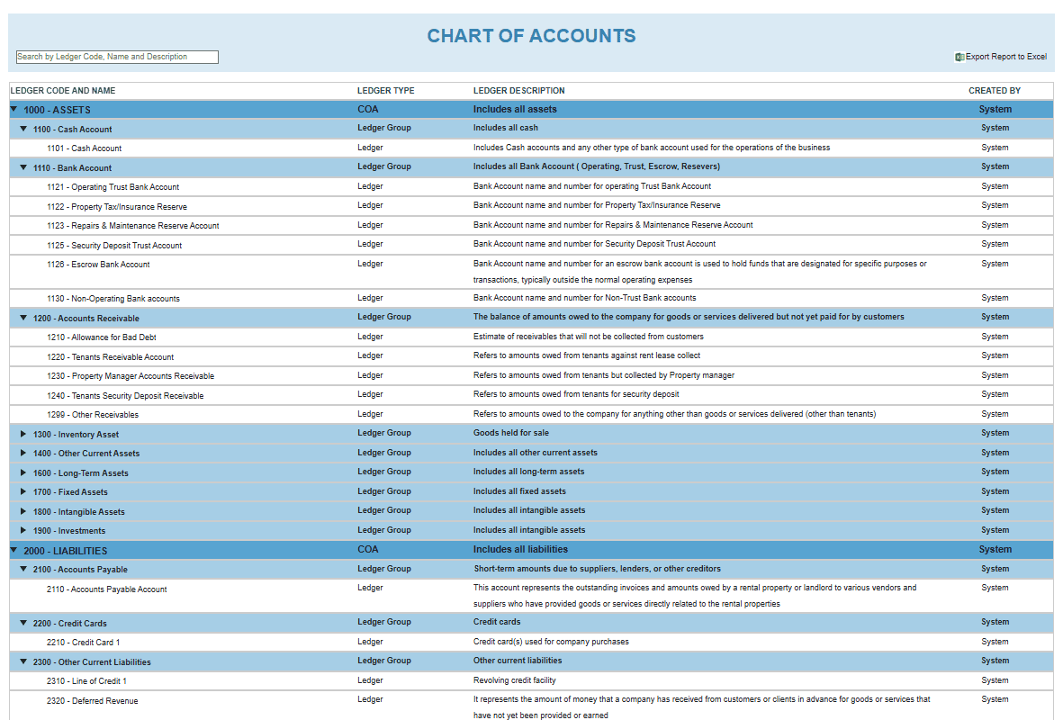Collapse the 1200 - Accounts Receivable group
Image resolution: width=1063 pixels, height=720 pixels.
click(23, 318)
